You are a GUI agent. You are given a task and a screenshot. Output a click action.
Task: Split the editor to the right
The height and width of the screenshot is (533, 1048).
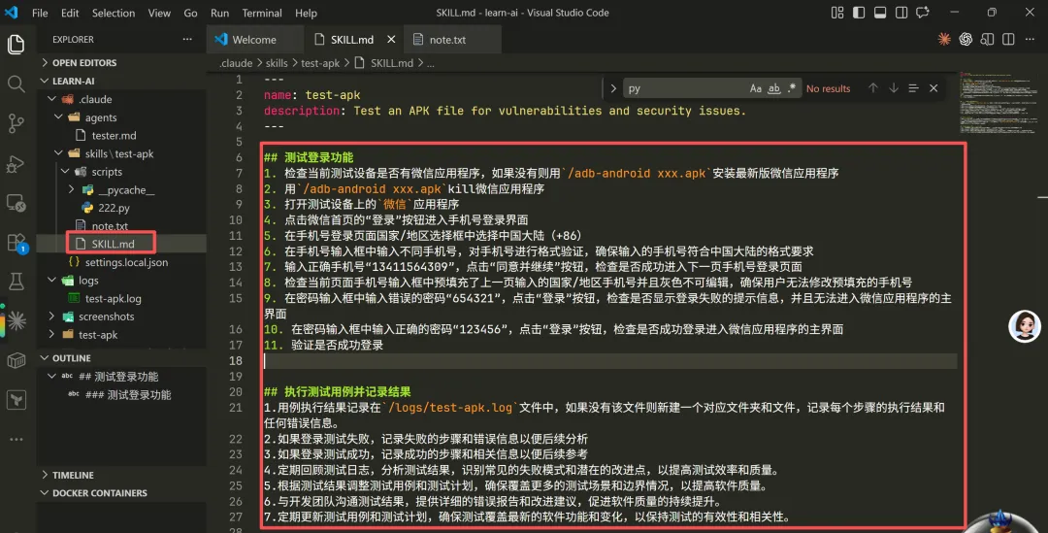(1008, 40)
